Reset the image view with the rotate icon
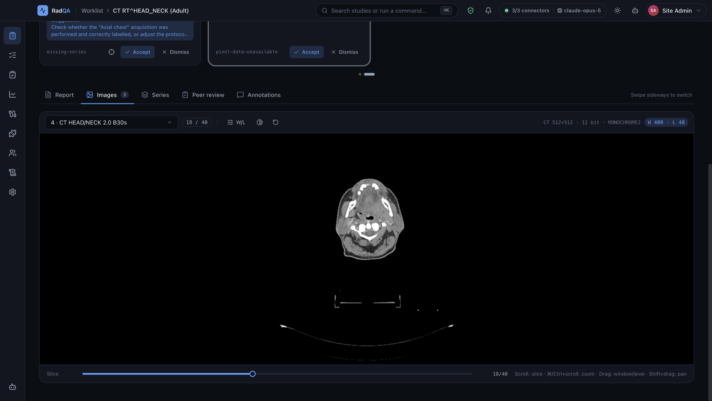The height and width of the screenshot is (401, 712). [276, 122]
